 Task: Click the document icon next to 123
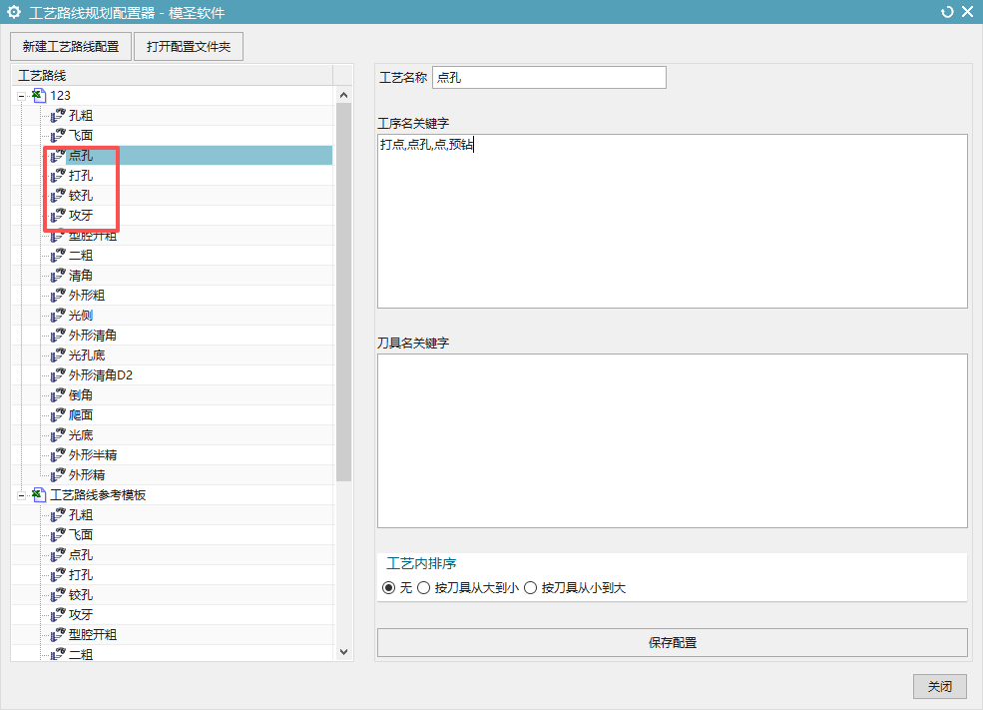pyautogui.click(x=39, y=95)
